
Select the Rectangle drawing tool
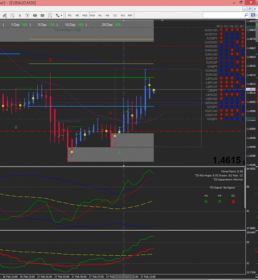(43, 16)
